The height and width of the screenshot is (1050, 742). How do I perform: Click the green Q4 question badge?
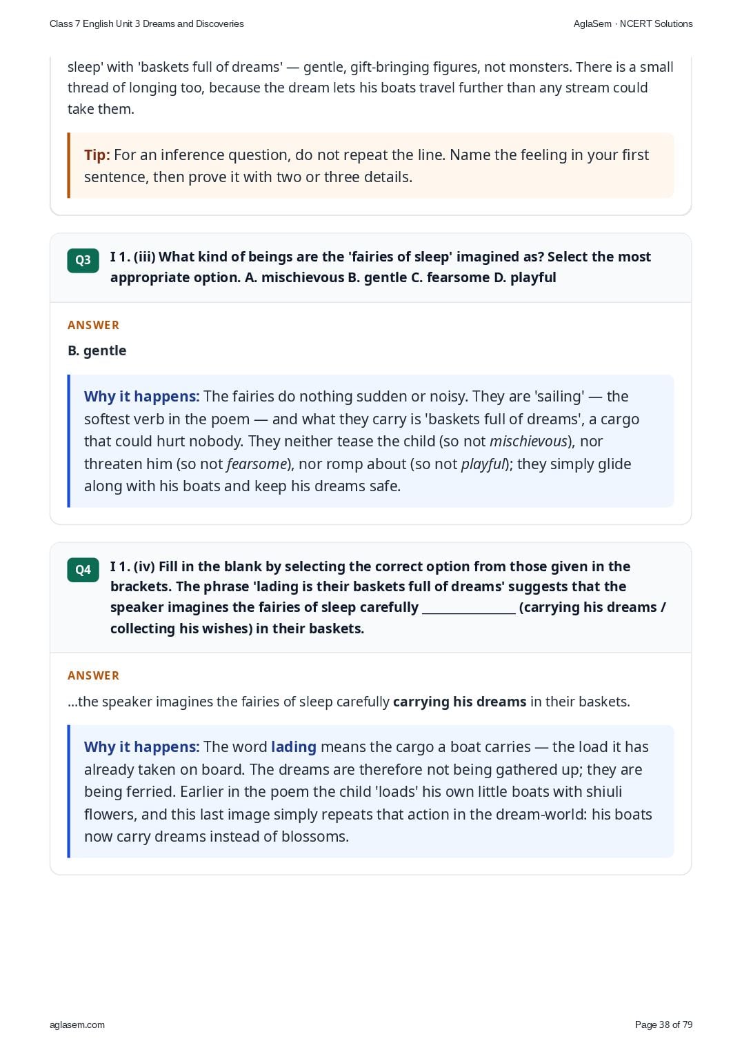click(x=83, y=570)
